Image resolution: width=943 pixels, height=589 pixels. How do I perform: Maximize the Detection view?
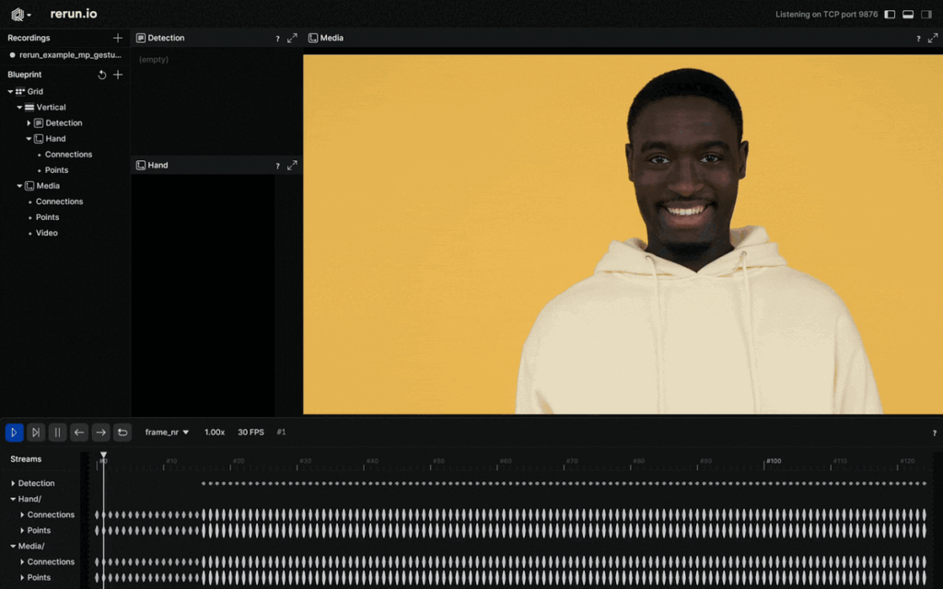(292, 38)
